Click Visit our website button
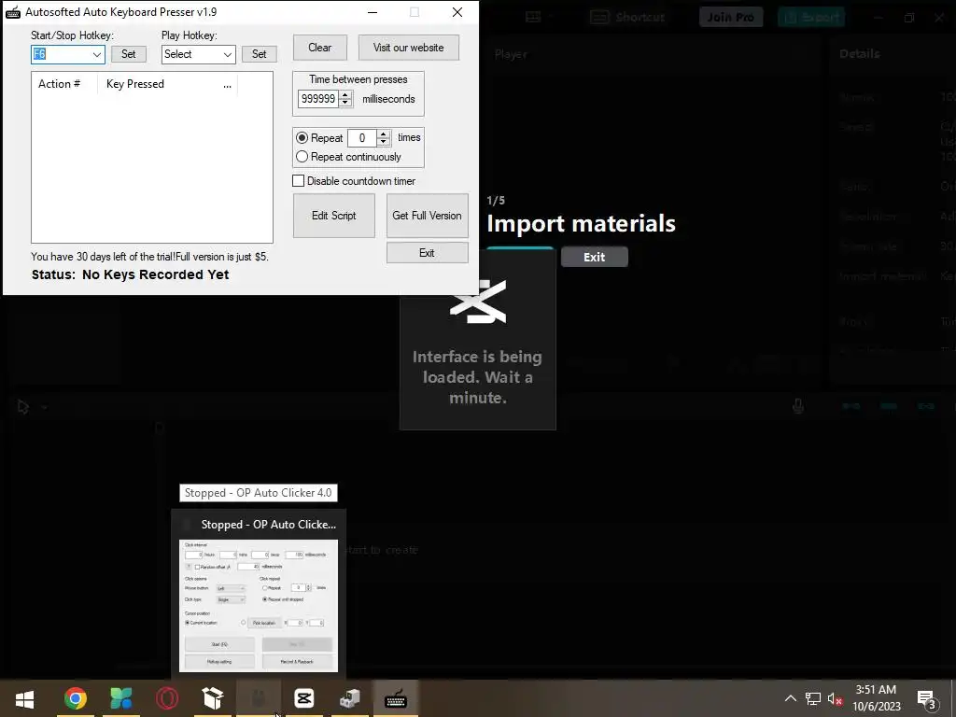956x717 pixels. pos(409,48)
